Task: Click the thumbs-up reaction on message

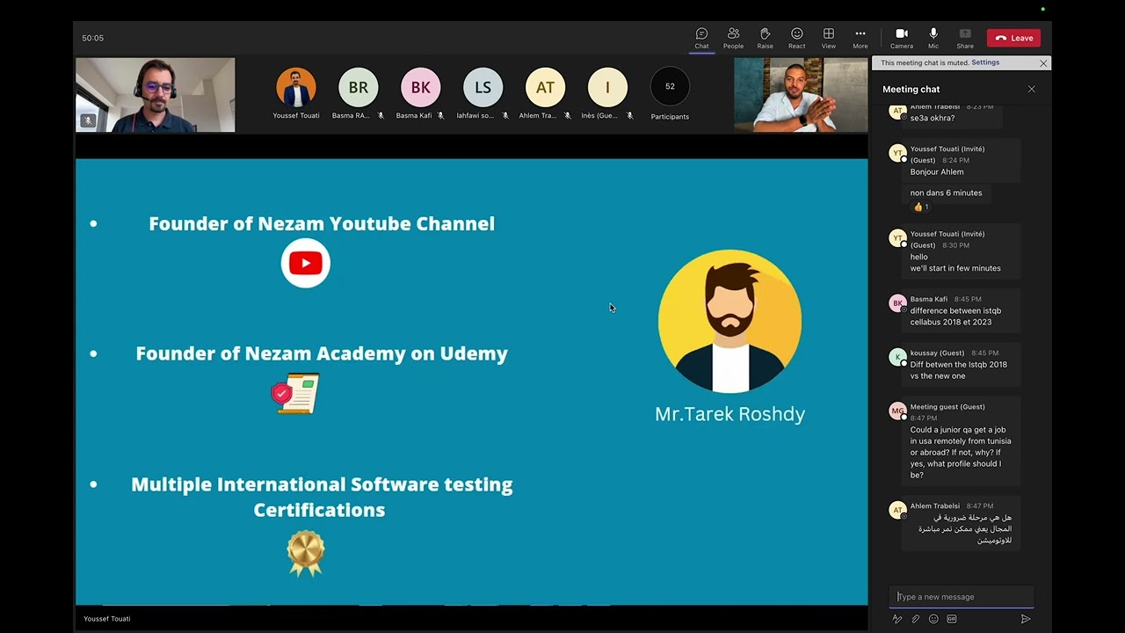Action: [921, 207]
